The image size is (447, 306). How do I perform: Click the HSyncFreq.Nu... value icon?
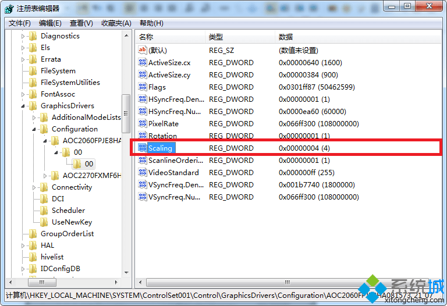click(x=143, y=111)
